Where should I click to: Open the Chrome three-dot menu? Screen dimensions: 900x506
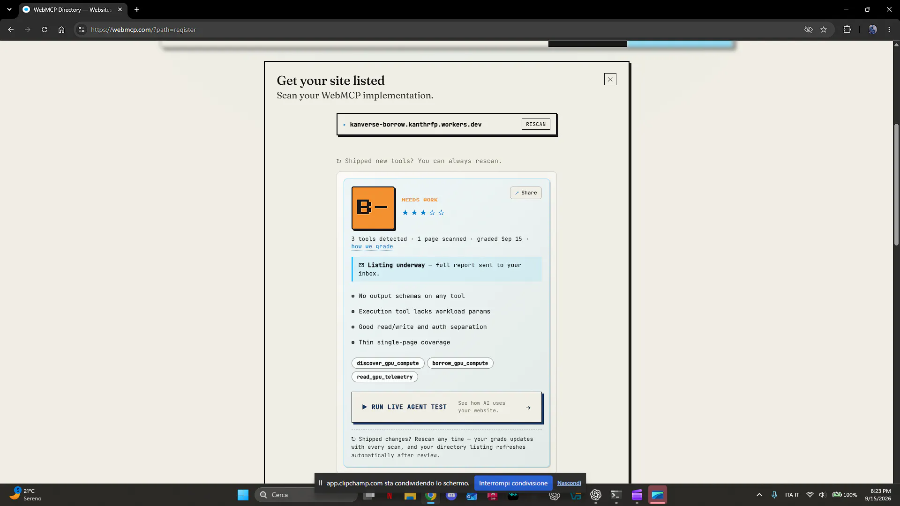click(x=889, y=30)
